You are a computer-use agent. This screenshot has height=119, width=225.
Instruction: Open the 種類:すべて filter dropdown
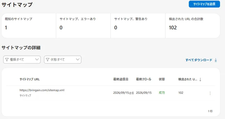tap(22, 60)
